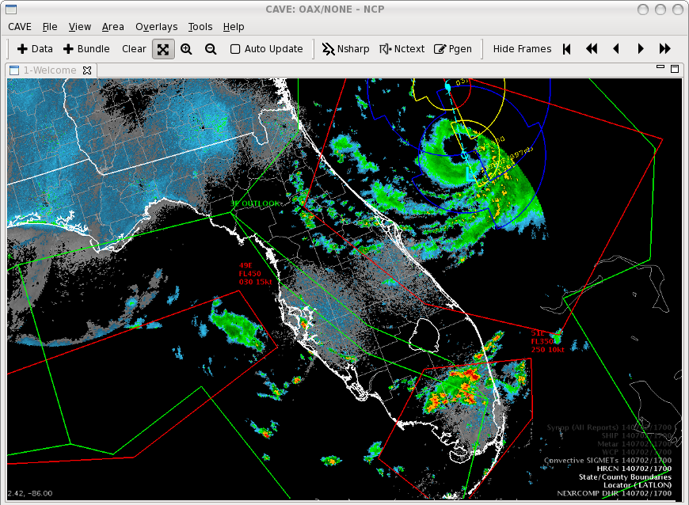The width and height of the screenshot is (689, 505).
Task: Step back one frame
Action: tap(616, 49)
